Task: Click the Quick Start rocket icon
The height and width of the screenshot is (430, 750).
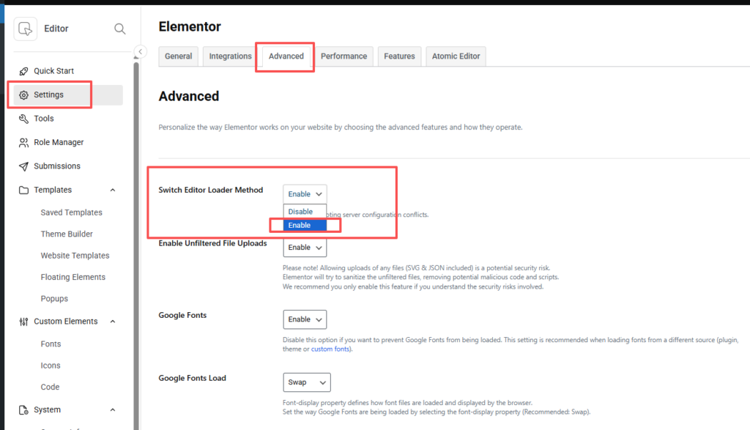Action: pos(23,71)
